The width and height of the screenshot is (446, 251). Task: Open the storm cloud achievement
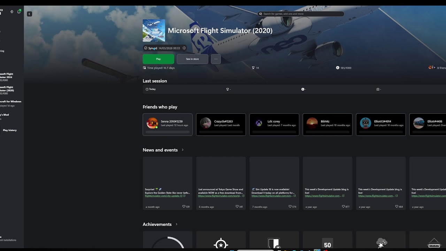coord(381,240)
